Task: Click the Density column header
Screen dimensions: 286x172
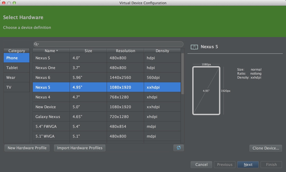Action: [162, 51]
